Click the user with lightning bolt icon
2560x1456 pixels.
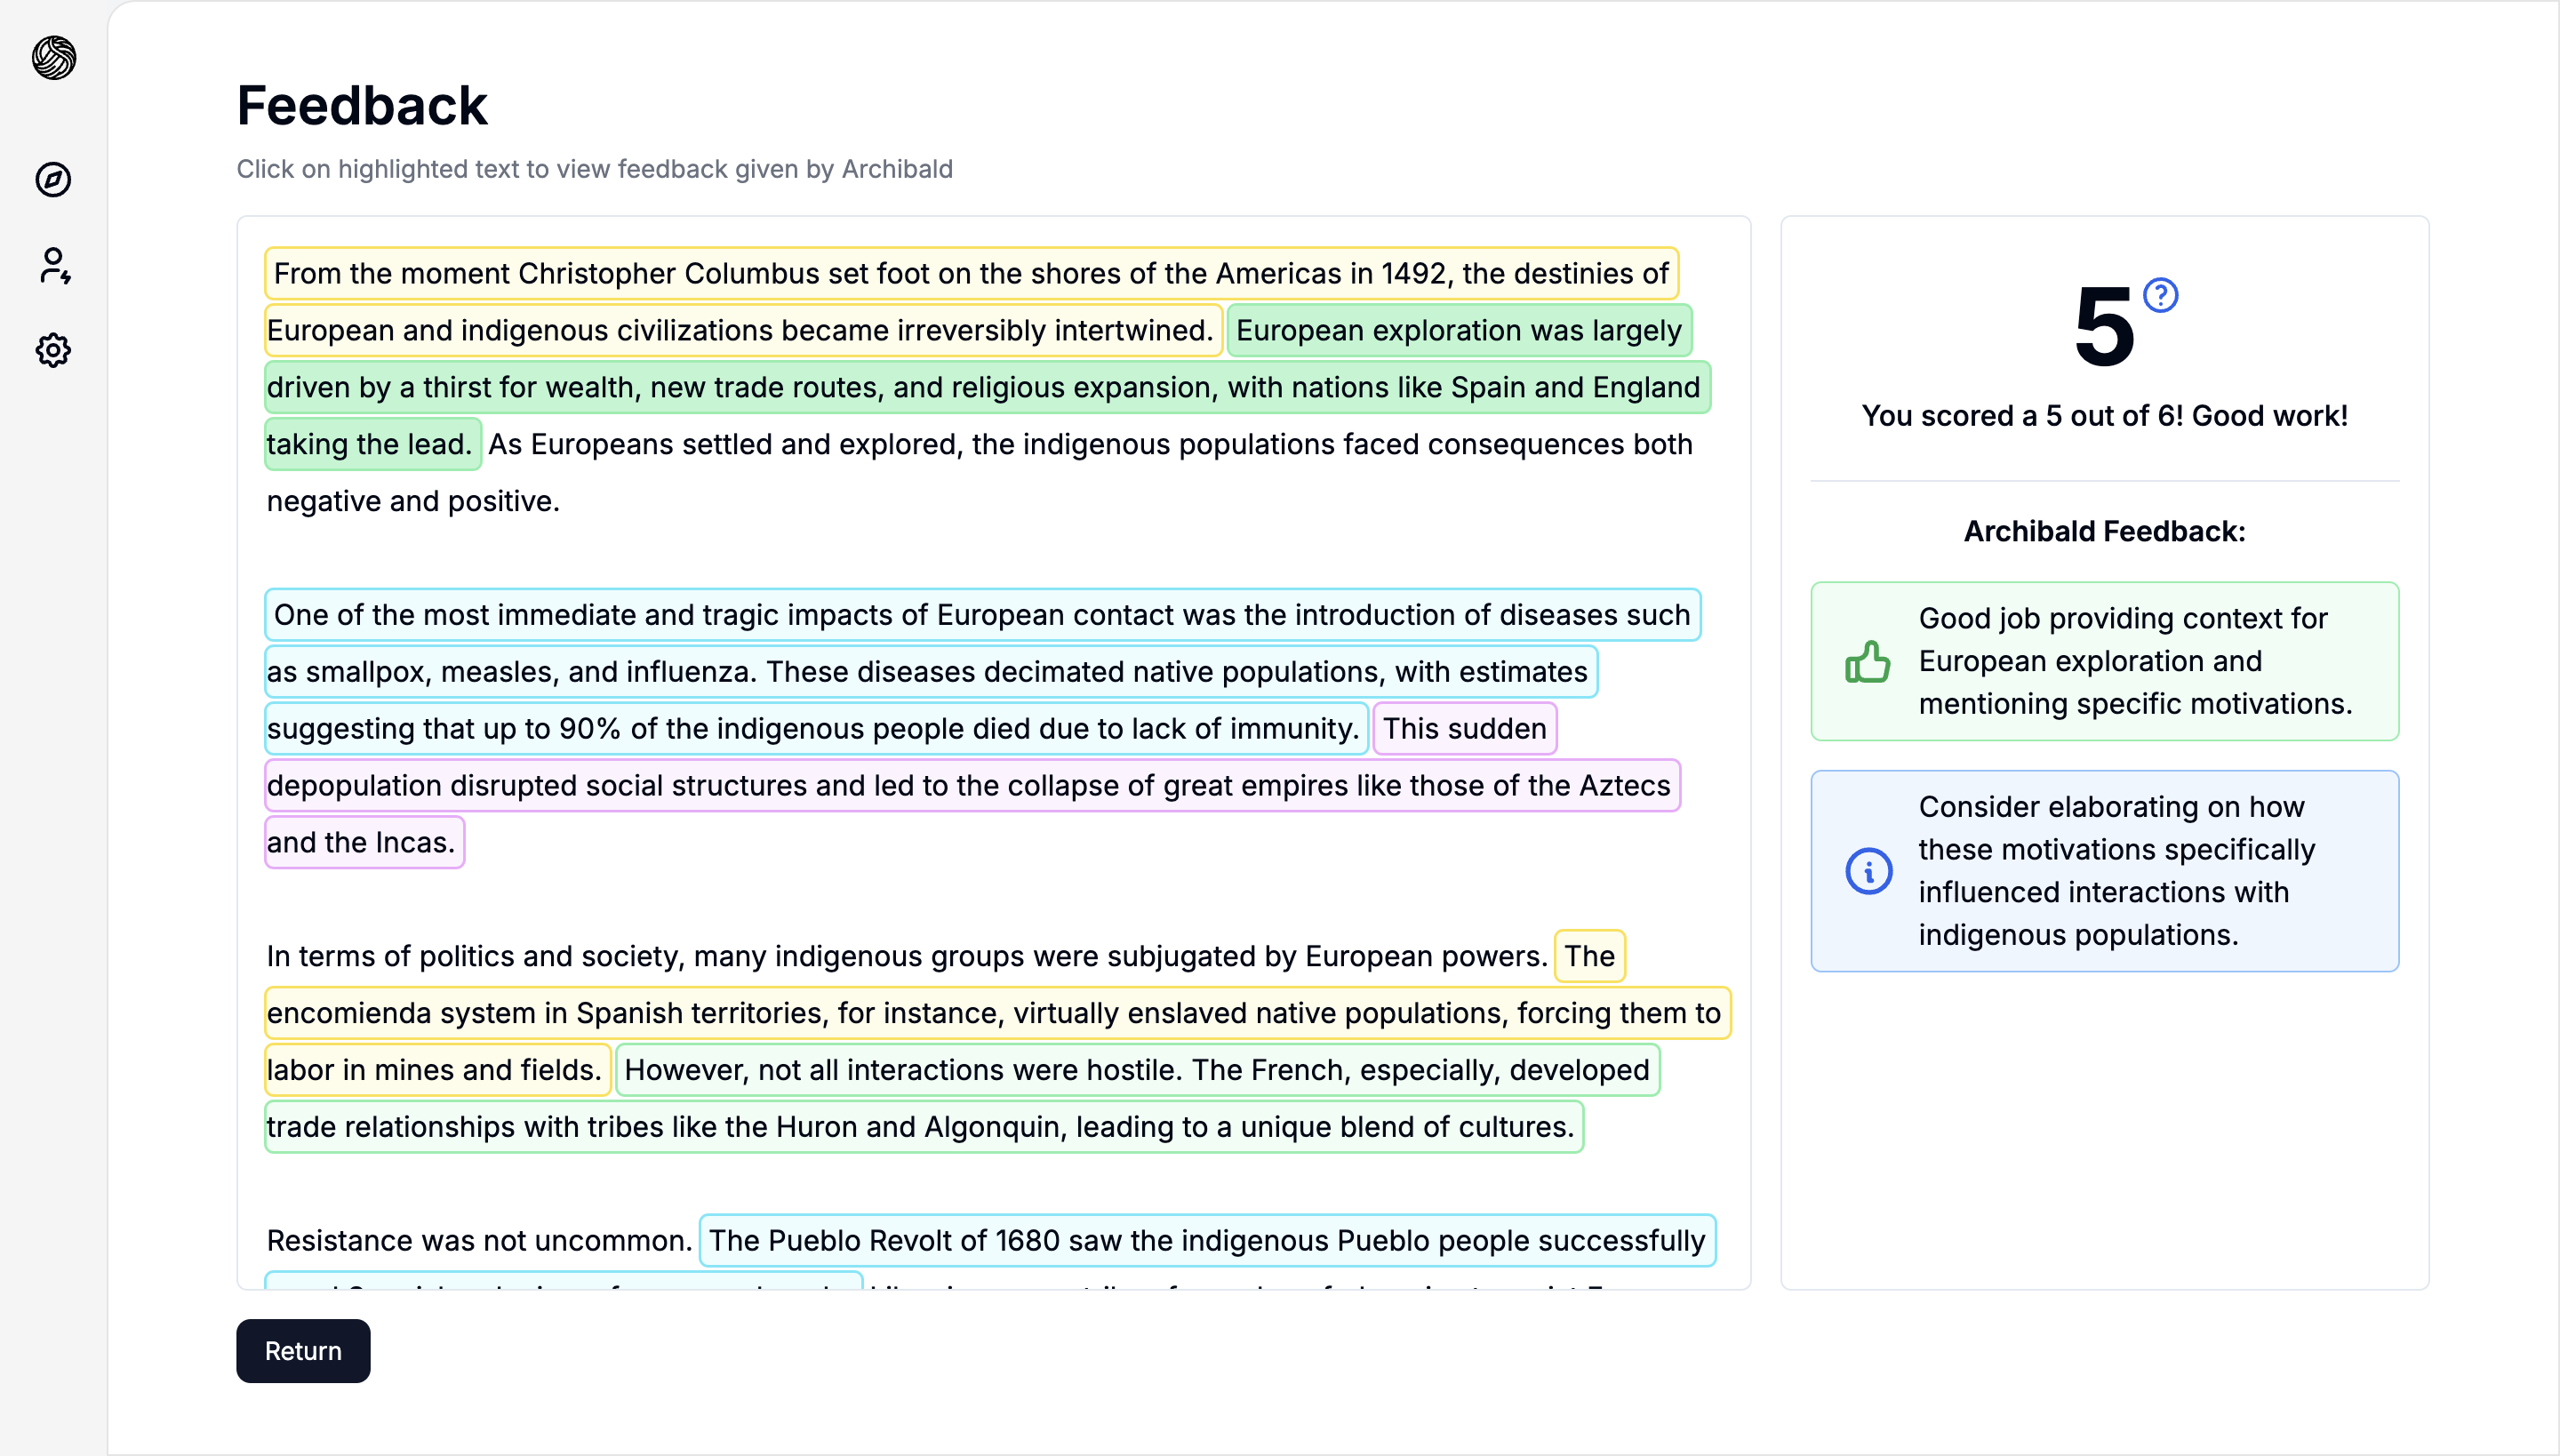point(54,266)
